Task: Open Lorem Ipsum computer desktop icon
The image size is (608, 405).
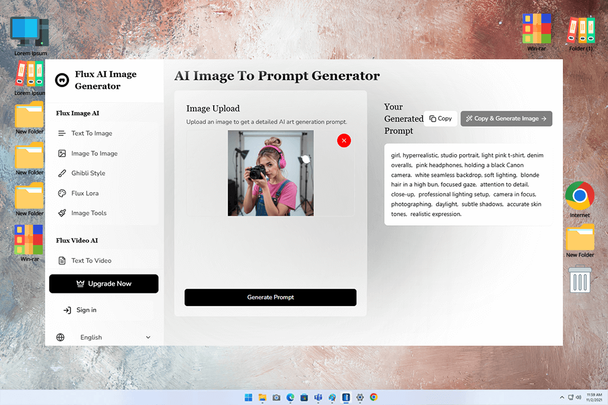Action: click(30, 36)
